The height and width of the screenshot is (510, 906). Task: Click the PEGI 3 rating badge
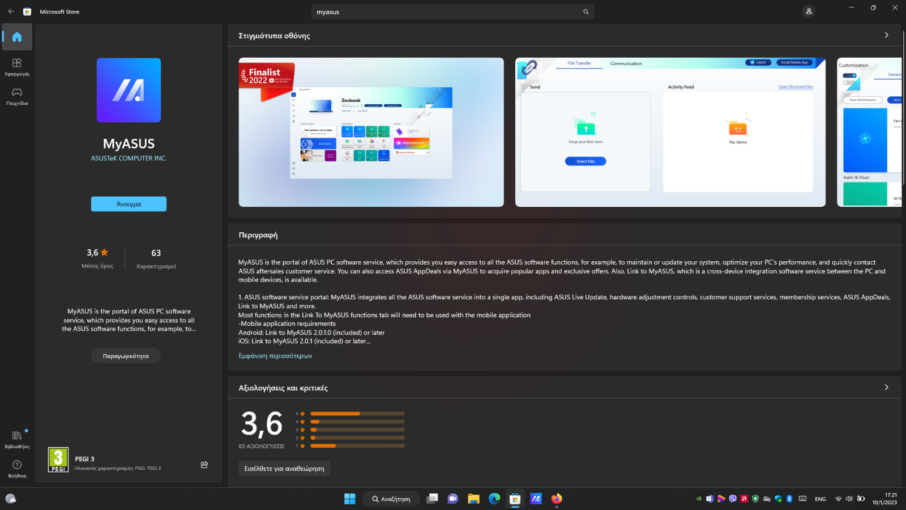click(58, 460)
